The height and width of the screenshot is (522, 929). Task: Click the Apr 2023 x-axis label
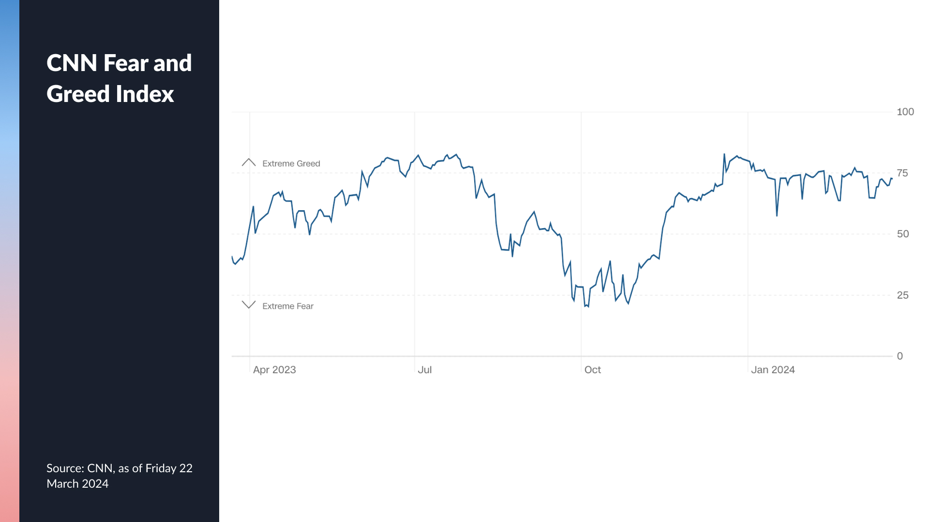click(x=274, y=370)
